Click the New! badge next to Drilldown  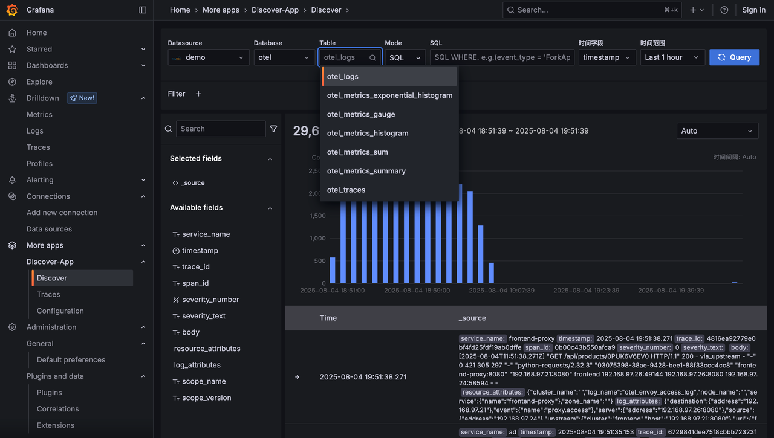(x=82, y=98)
